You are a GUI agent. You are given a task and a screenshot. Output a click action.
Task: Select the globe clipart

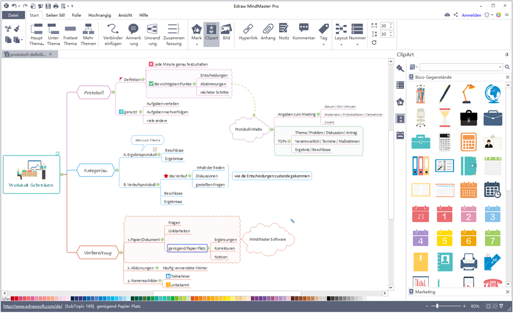tap(492, 93)
